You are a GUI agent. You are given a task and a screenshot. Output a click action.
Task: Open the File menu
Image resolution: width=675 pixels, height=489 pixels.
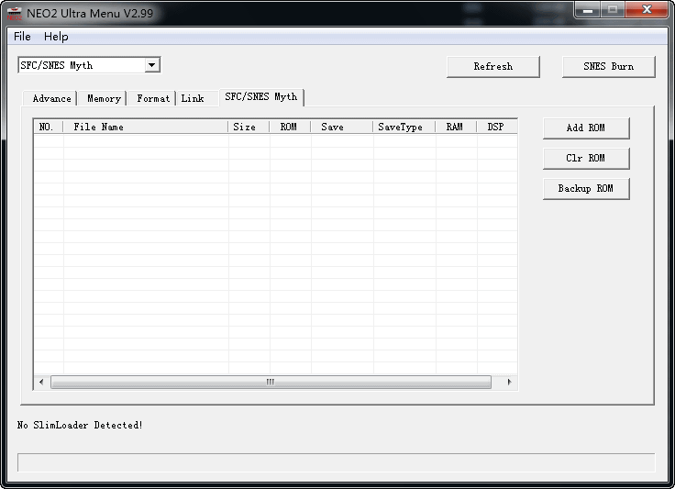point(22,37)
